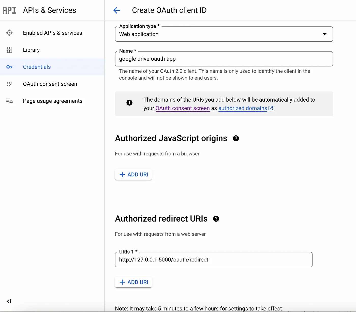Click the API logo icon
This screenshot has width=356, height=312.
(10, 10)
